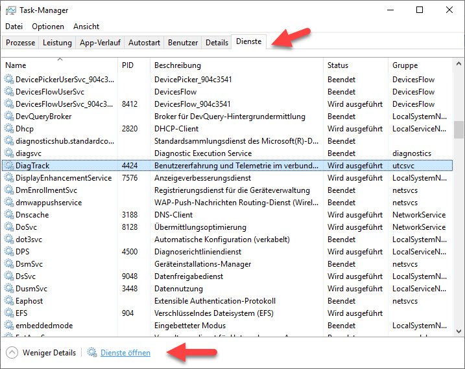Image resolution: width=465 pixels, height=369 pixels.
Task: Click the DoSvc service gear icon
Action: [x=9, y=227]
